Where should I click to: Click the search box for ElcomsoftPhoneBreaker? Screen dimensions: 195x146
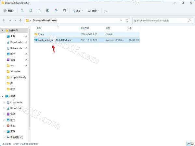pos(162,21)
